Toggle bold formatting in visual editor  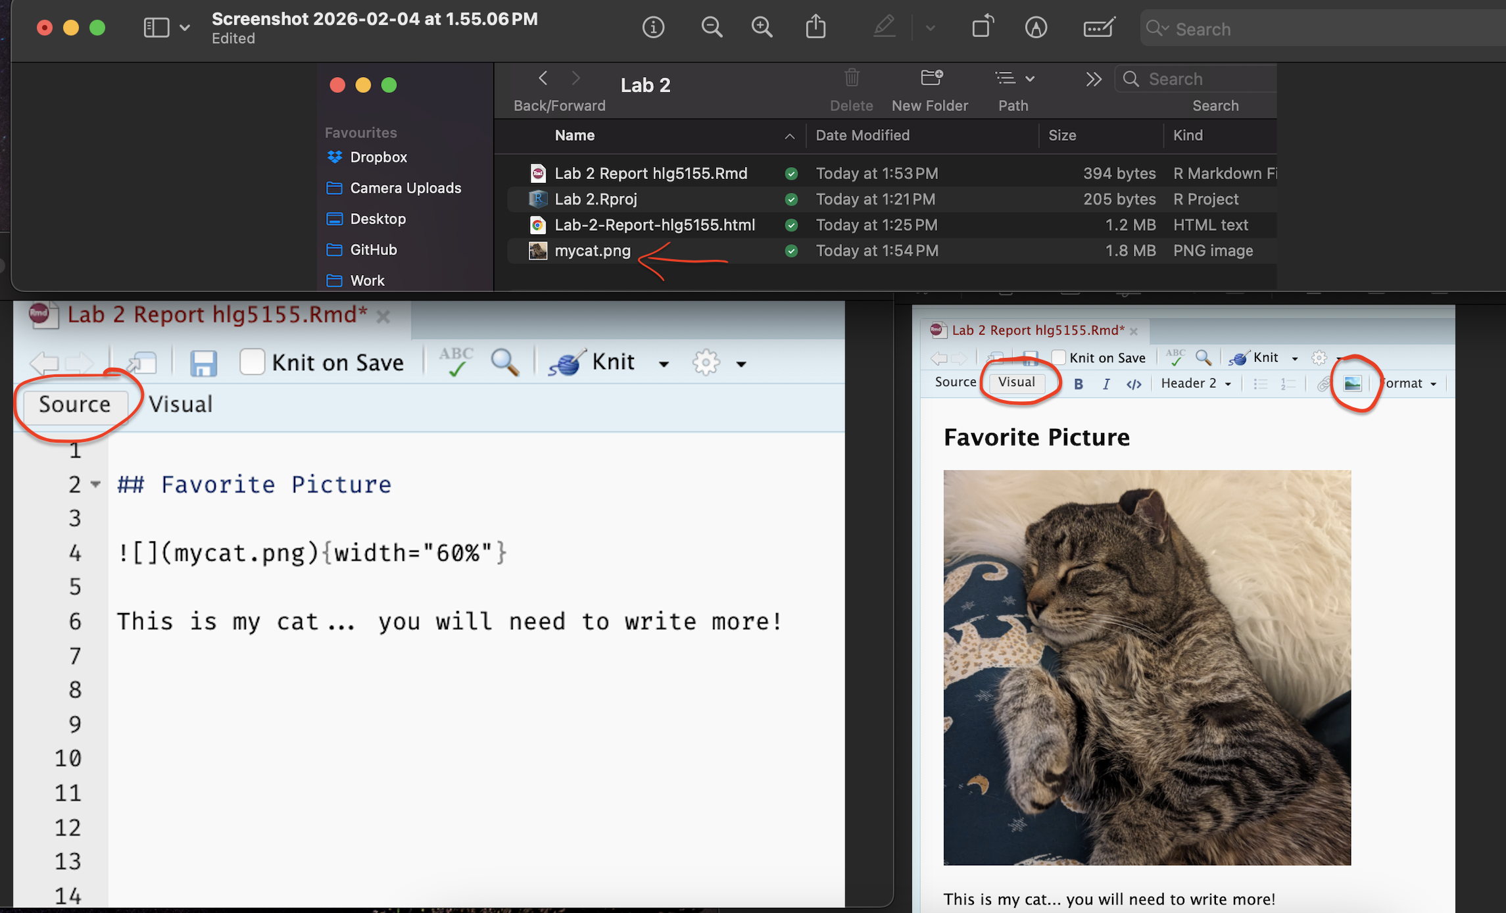coord(1078,384)
